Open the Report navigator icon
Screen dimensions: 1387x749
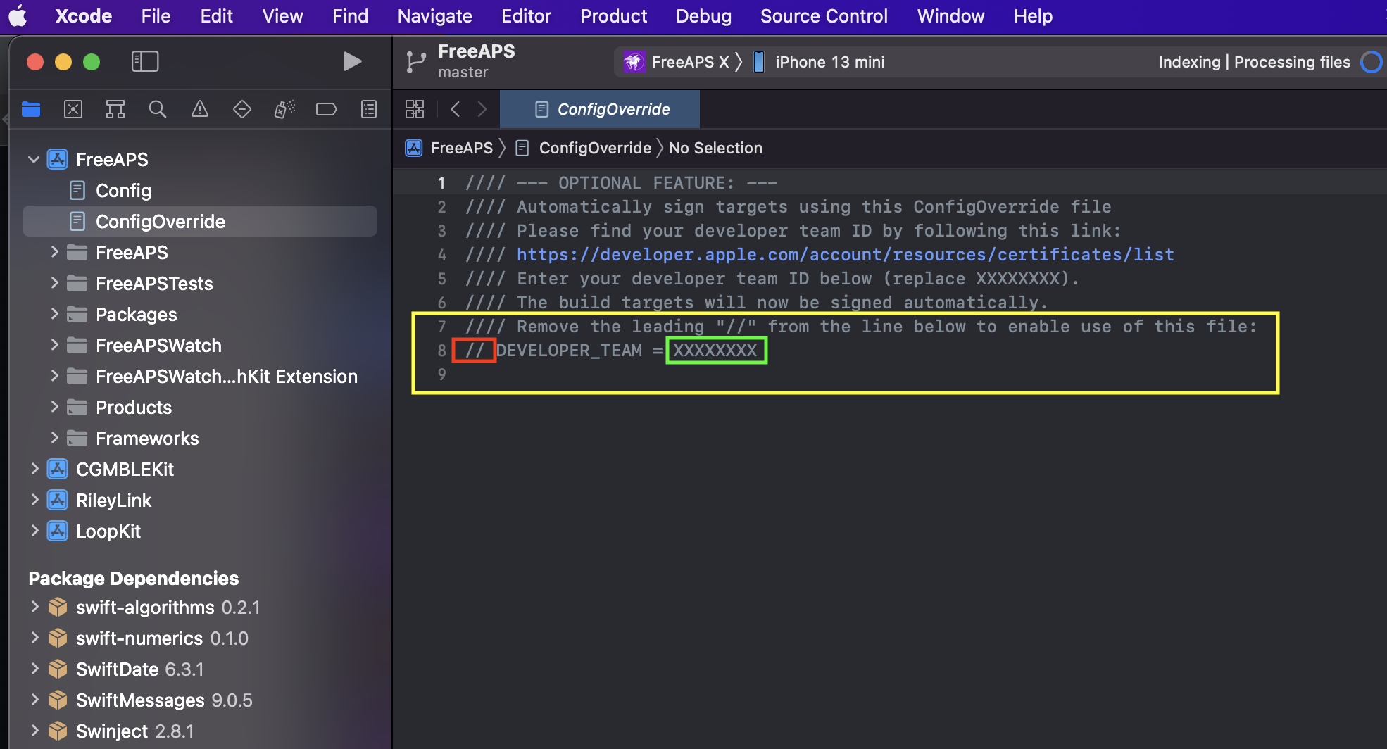tap(369, 109)
